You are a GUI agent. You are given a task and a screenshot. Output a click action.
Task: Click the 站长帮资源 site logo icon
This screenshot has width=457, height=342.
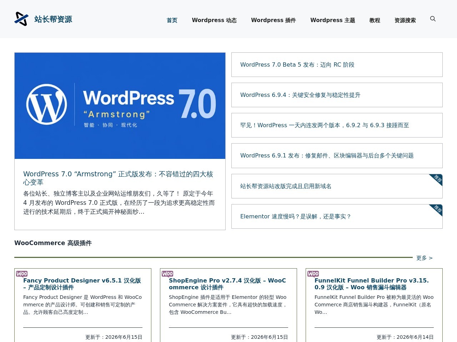click(x=21, y=19)
